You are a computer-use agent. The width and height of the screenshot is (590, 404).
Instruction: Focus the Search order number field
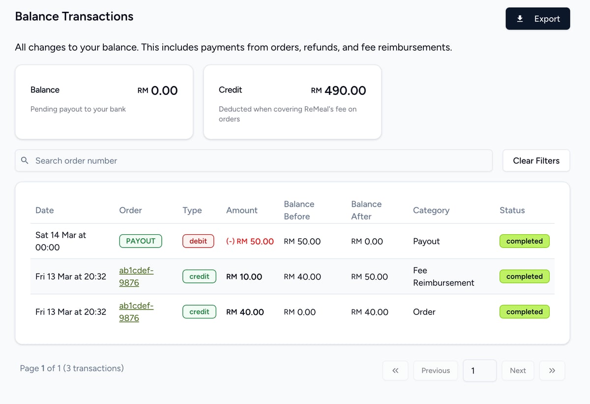[x=261, y=160]
